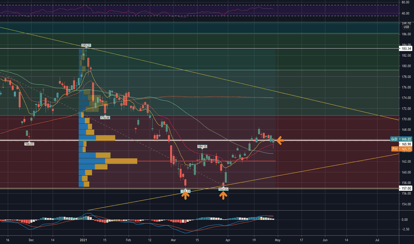414x244 pixels.
Task: Click the 154.00 price axis label
Action: coord(406,204)
